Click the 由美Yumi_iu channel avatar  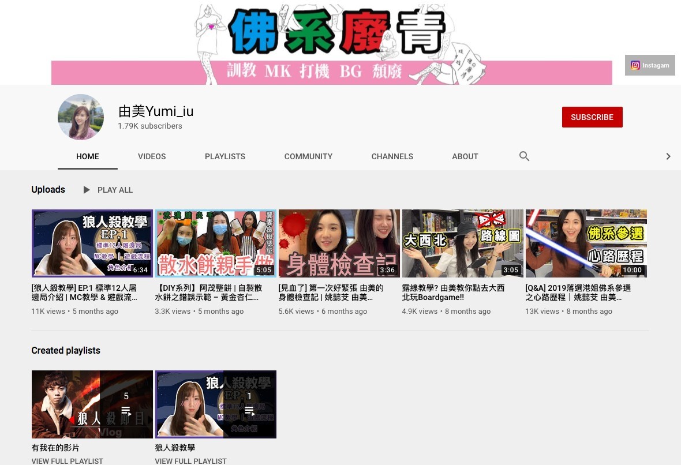pos(81,117)
